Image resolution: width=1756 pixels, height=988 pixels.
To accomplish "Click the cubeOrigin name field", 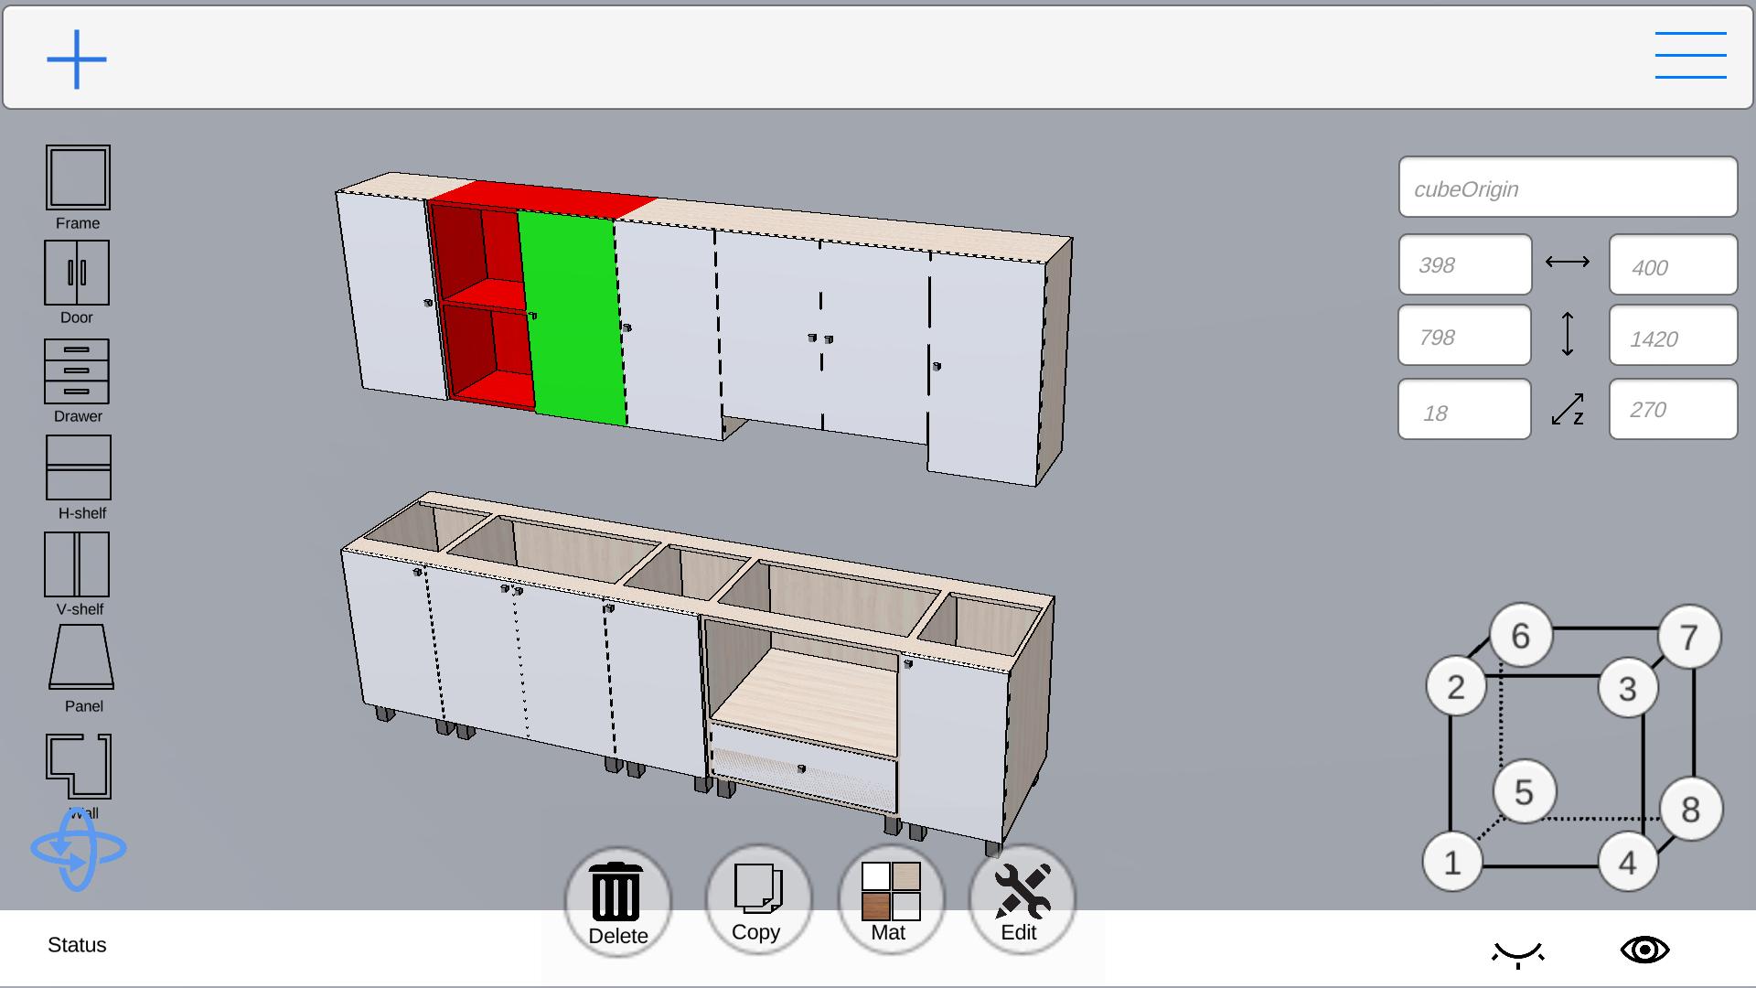I will pyautogui.click(x=1568, y=188).
